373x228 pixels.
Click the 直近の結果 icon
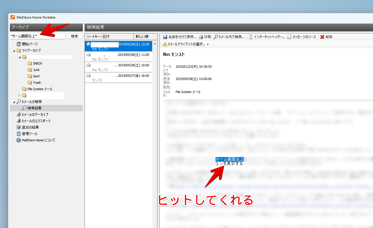click(19, 127)
